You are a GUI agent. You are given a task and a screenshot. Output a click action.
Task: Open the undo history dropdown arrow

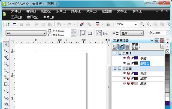(64, 24)
